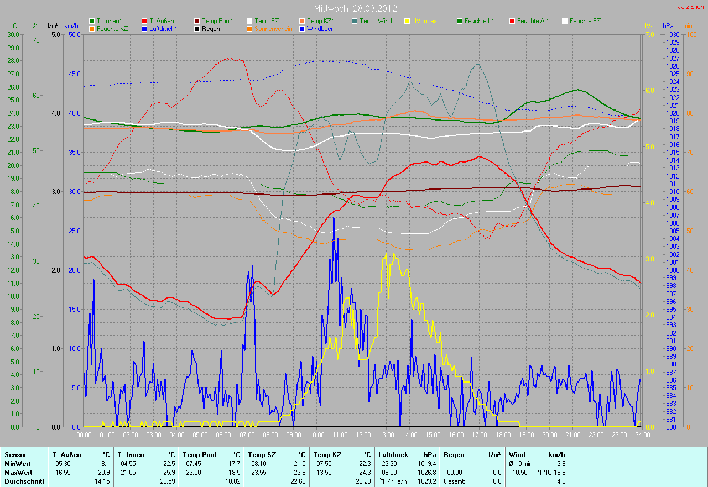
Task: Select the orange Temp KZ legend marker
Action: point(302,21)
